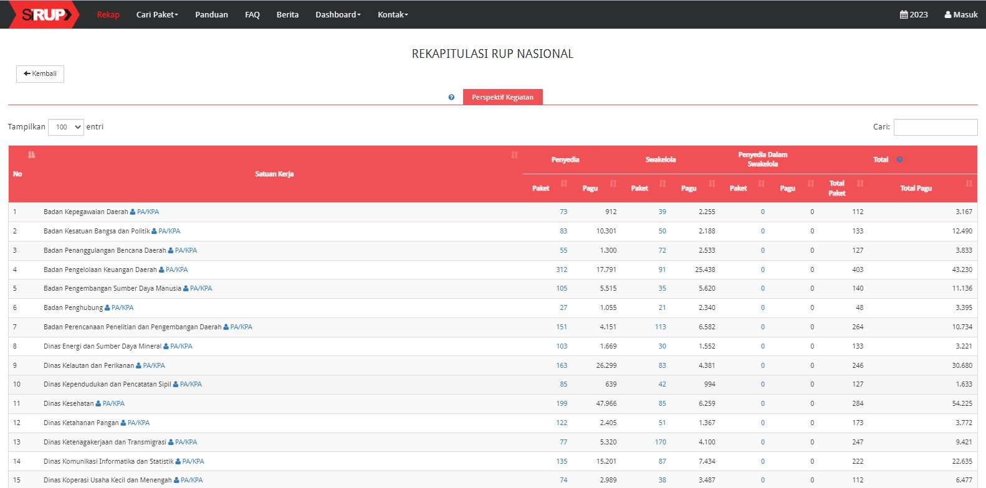Click the info icon next to Total header
986x488 pixels.
[899, 159]
